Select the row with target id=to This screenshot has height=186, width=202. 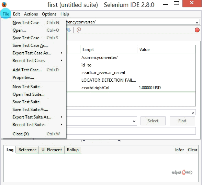131,65
